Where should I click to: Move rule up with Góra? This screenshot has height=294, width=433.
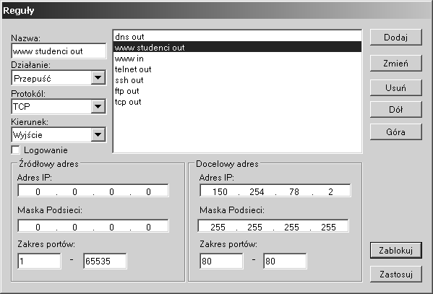click(x=395, y=131)
